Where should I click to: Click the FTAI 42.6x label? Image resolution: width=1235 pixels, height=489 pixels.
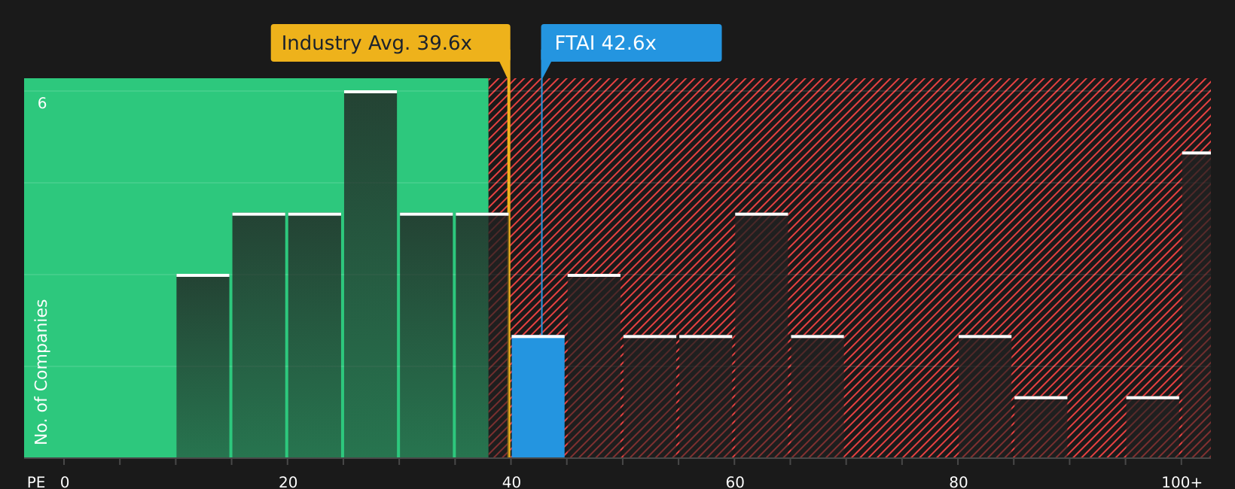[x=631, y=43]
